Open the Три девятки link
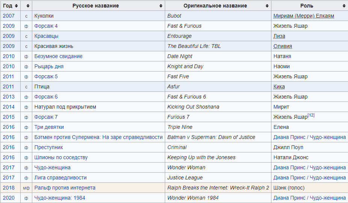 click(x=49, y=127)
